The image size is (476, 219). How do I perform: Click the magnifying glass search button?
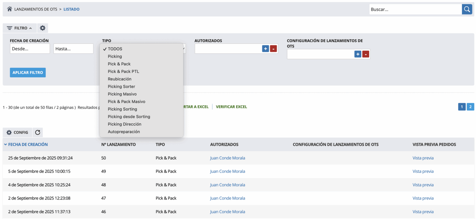[467, 9]
